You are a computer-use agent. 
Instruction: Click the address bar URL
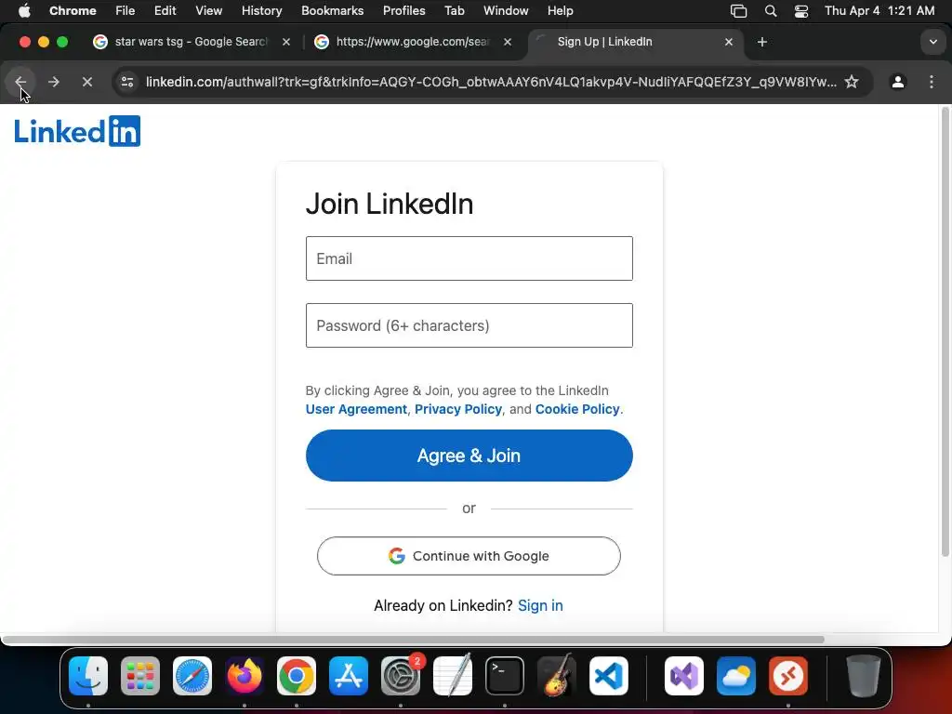coord(491,82)
